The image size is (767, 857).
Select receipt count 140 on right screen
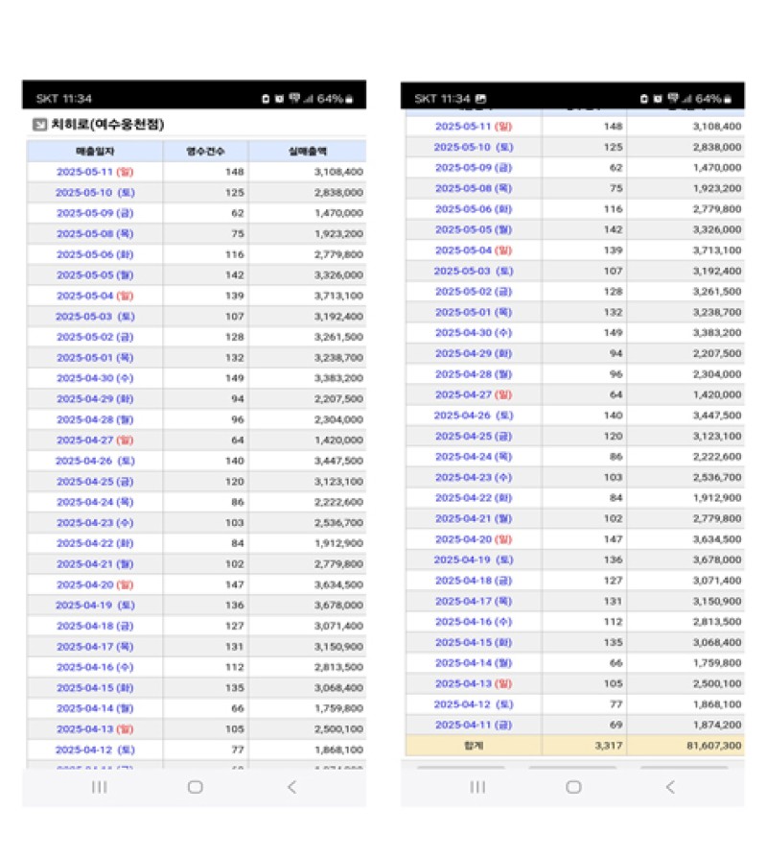[613, 416]
